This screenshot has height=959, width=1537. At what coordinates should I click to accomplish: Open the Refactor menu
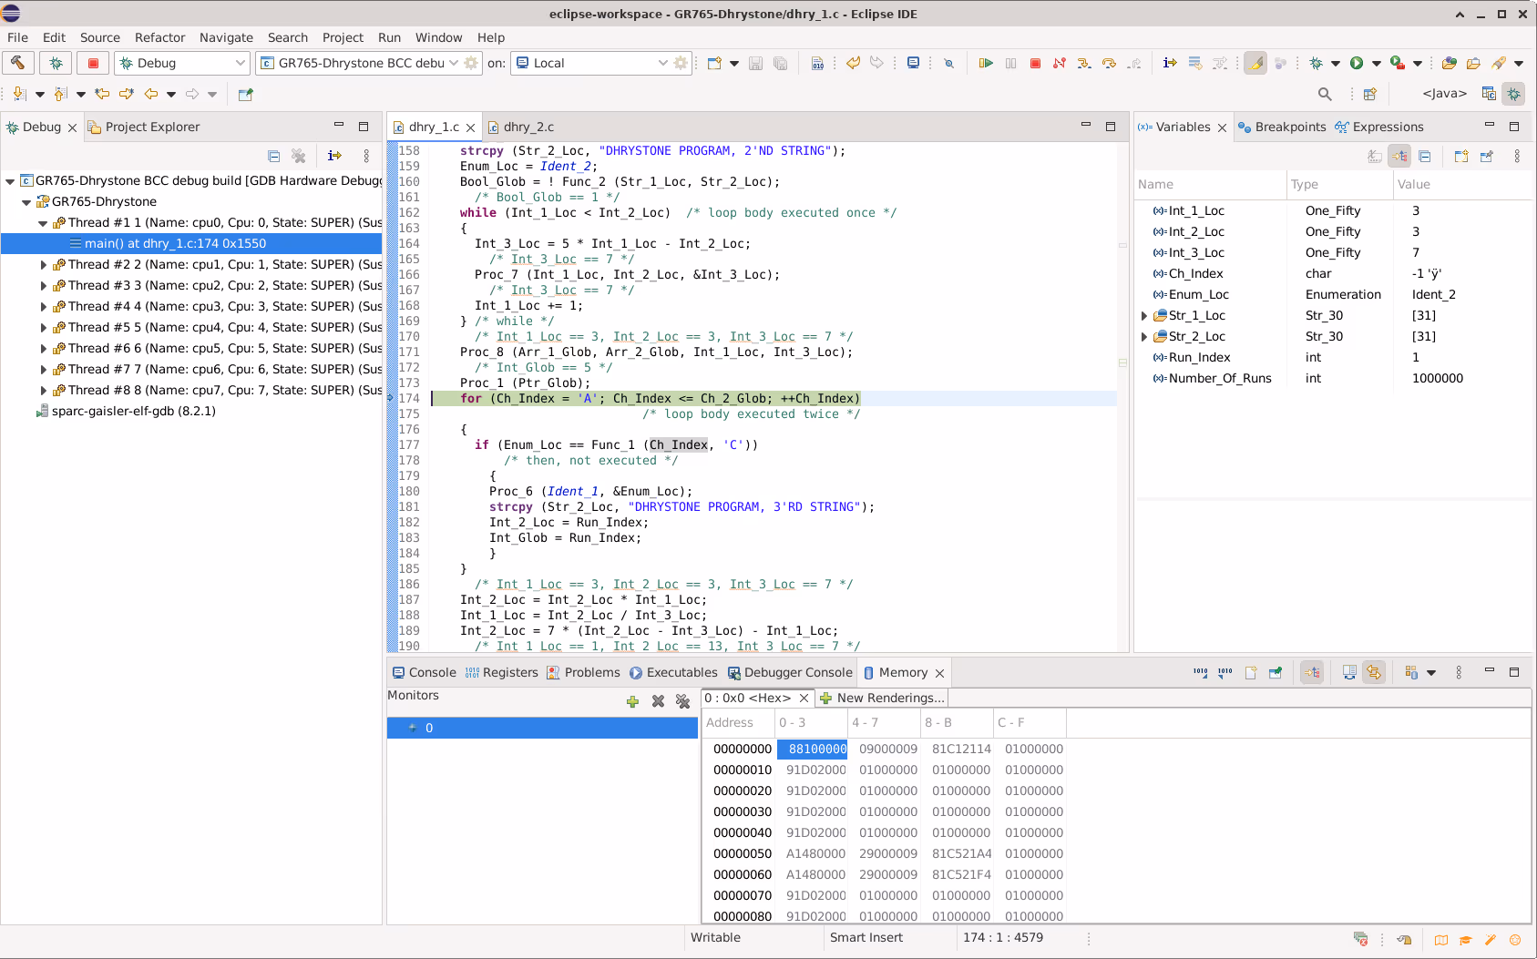159,37
